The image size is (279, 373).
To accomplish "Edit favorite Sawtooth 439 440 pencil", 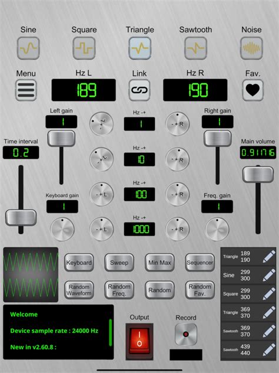I will [x=269, y=349].
